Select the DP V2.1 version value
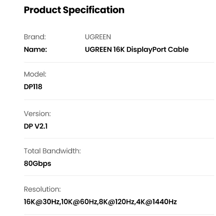The image size is (216, 216). tap(36, 126)
